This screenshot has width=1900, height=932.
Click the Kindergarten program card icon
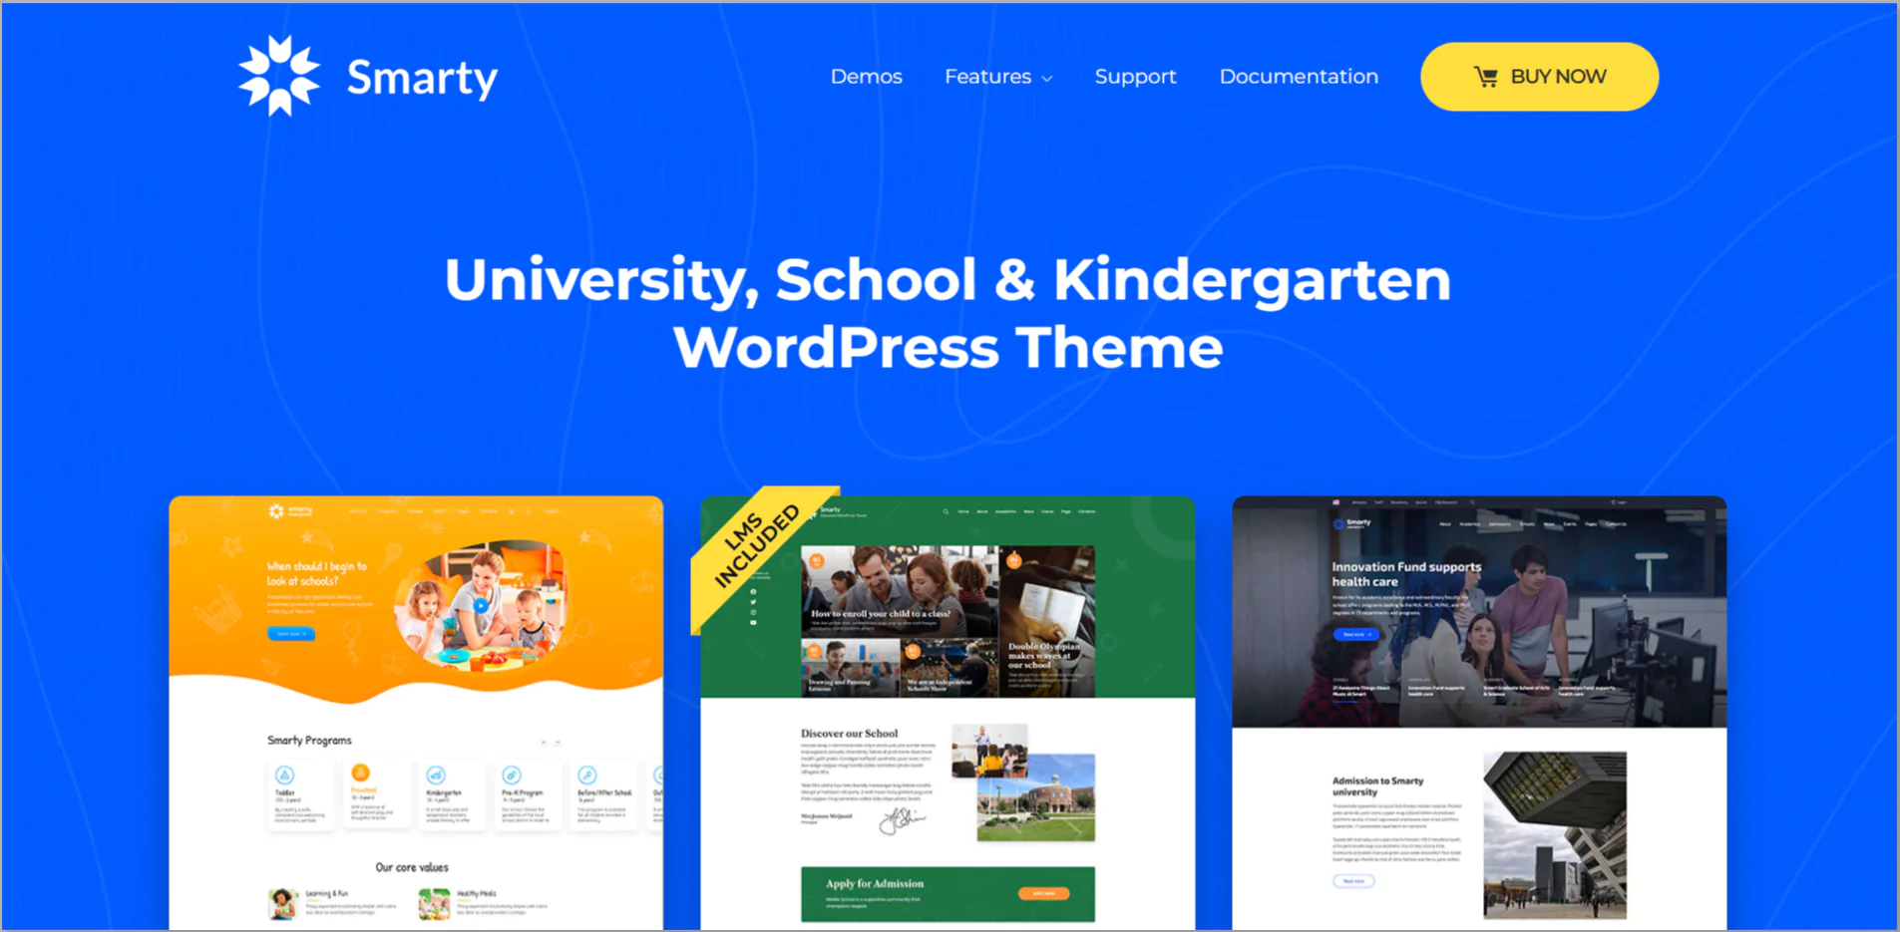point(436,776)
